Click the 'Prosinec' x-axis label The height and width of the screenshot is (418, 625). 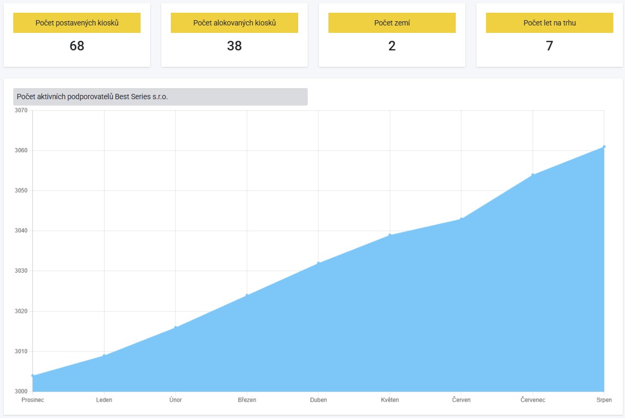point(33,400)
